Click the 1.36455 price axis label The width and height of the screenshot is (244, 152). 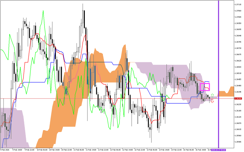[238, 79]
